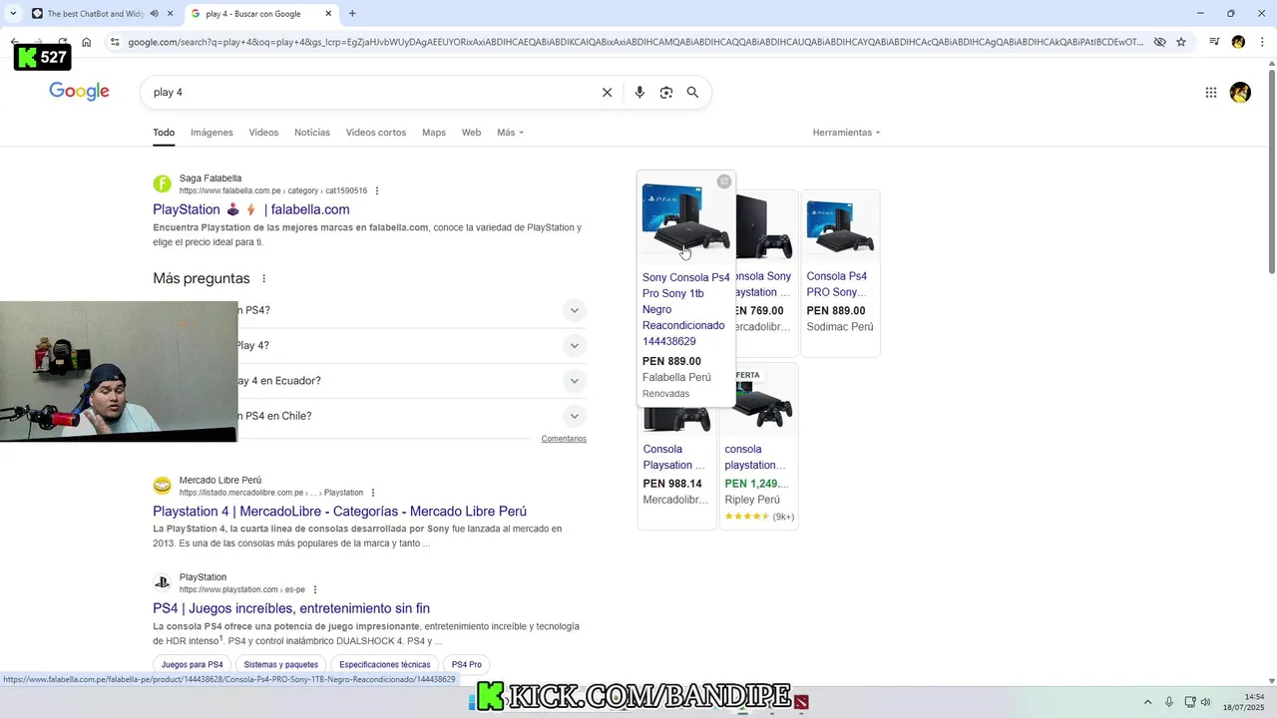Show hidden system tray icons chevron
Screen dimensions: 1277x718
[1147, 702]
